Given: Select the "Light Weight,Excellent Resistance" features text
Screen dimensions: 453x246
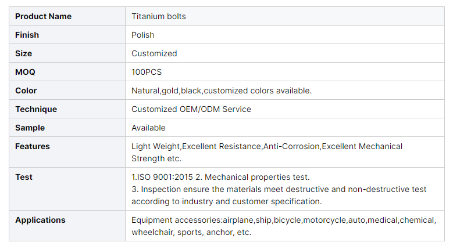Looking at the screenshot, I should pyautogui.click(x=196, y=146).
